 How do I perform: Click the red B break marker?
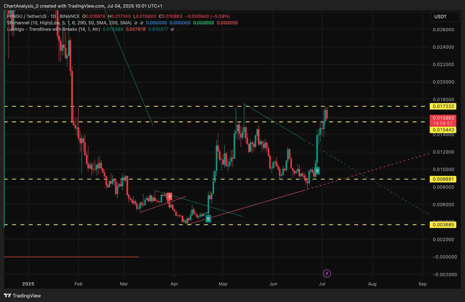click(169, 196)
